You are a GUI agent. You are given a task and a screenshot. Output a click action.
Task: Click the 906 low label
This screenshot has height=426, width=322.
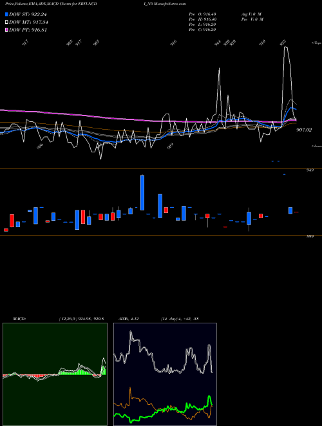tap(40, 146)
